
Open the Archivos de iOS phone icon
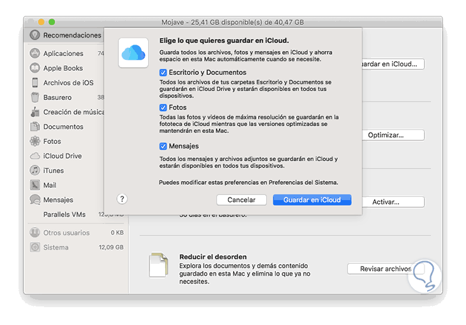tap(34, 82)
